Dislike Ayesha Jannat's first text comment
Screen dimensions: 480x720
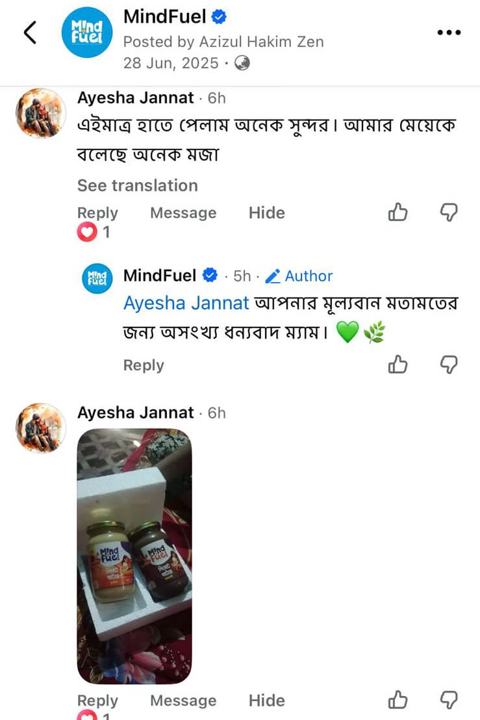(x=449, y=212)
